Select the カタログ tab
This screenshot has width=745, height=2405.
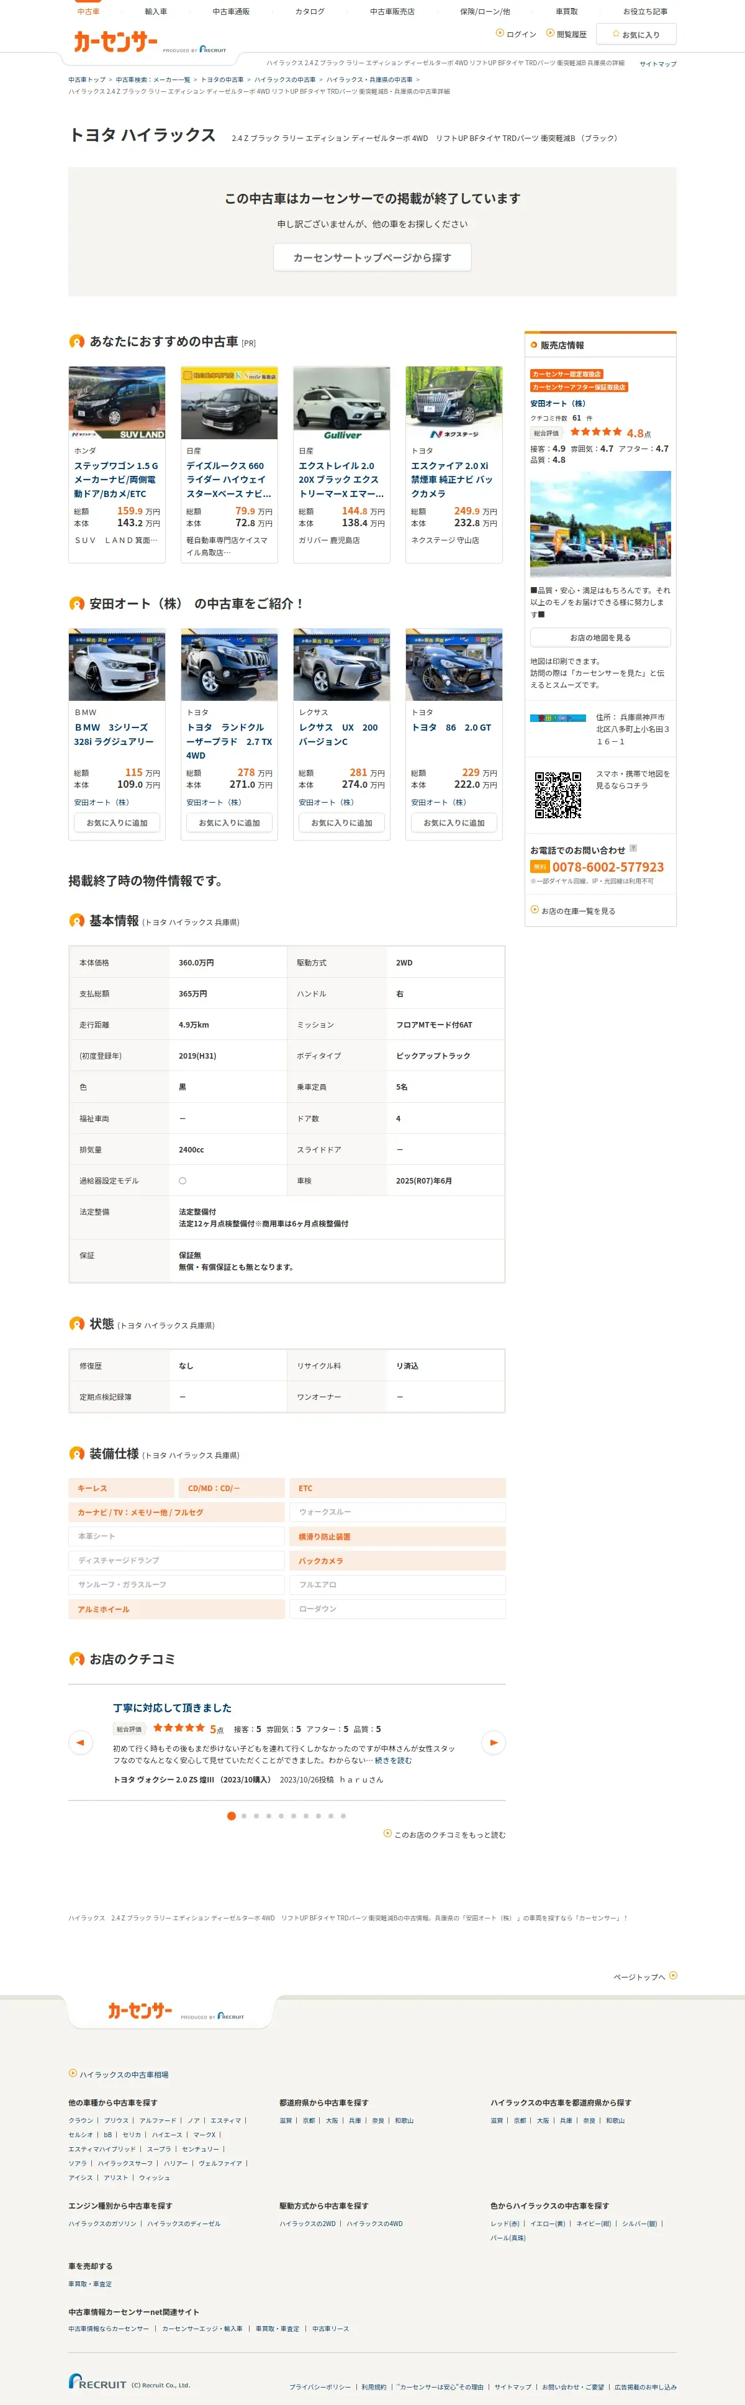click(310, 11)
